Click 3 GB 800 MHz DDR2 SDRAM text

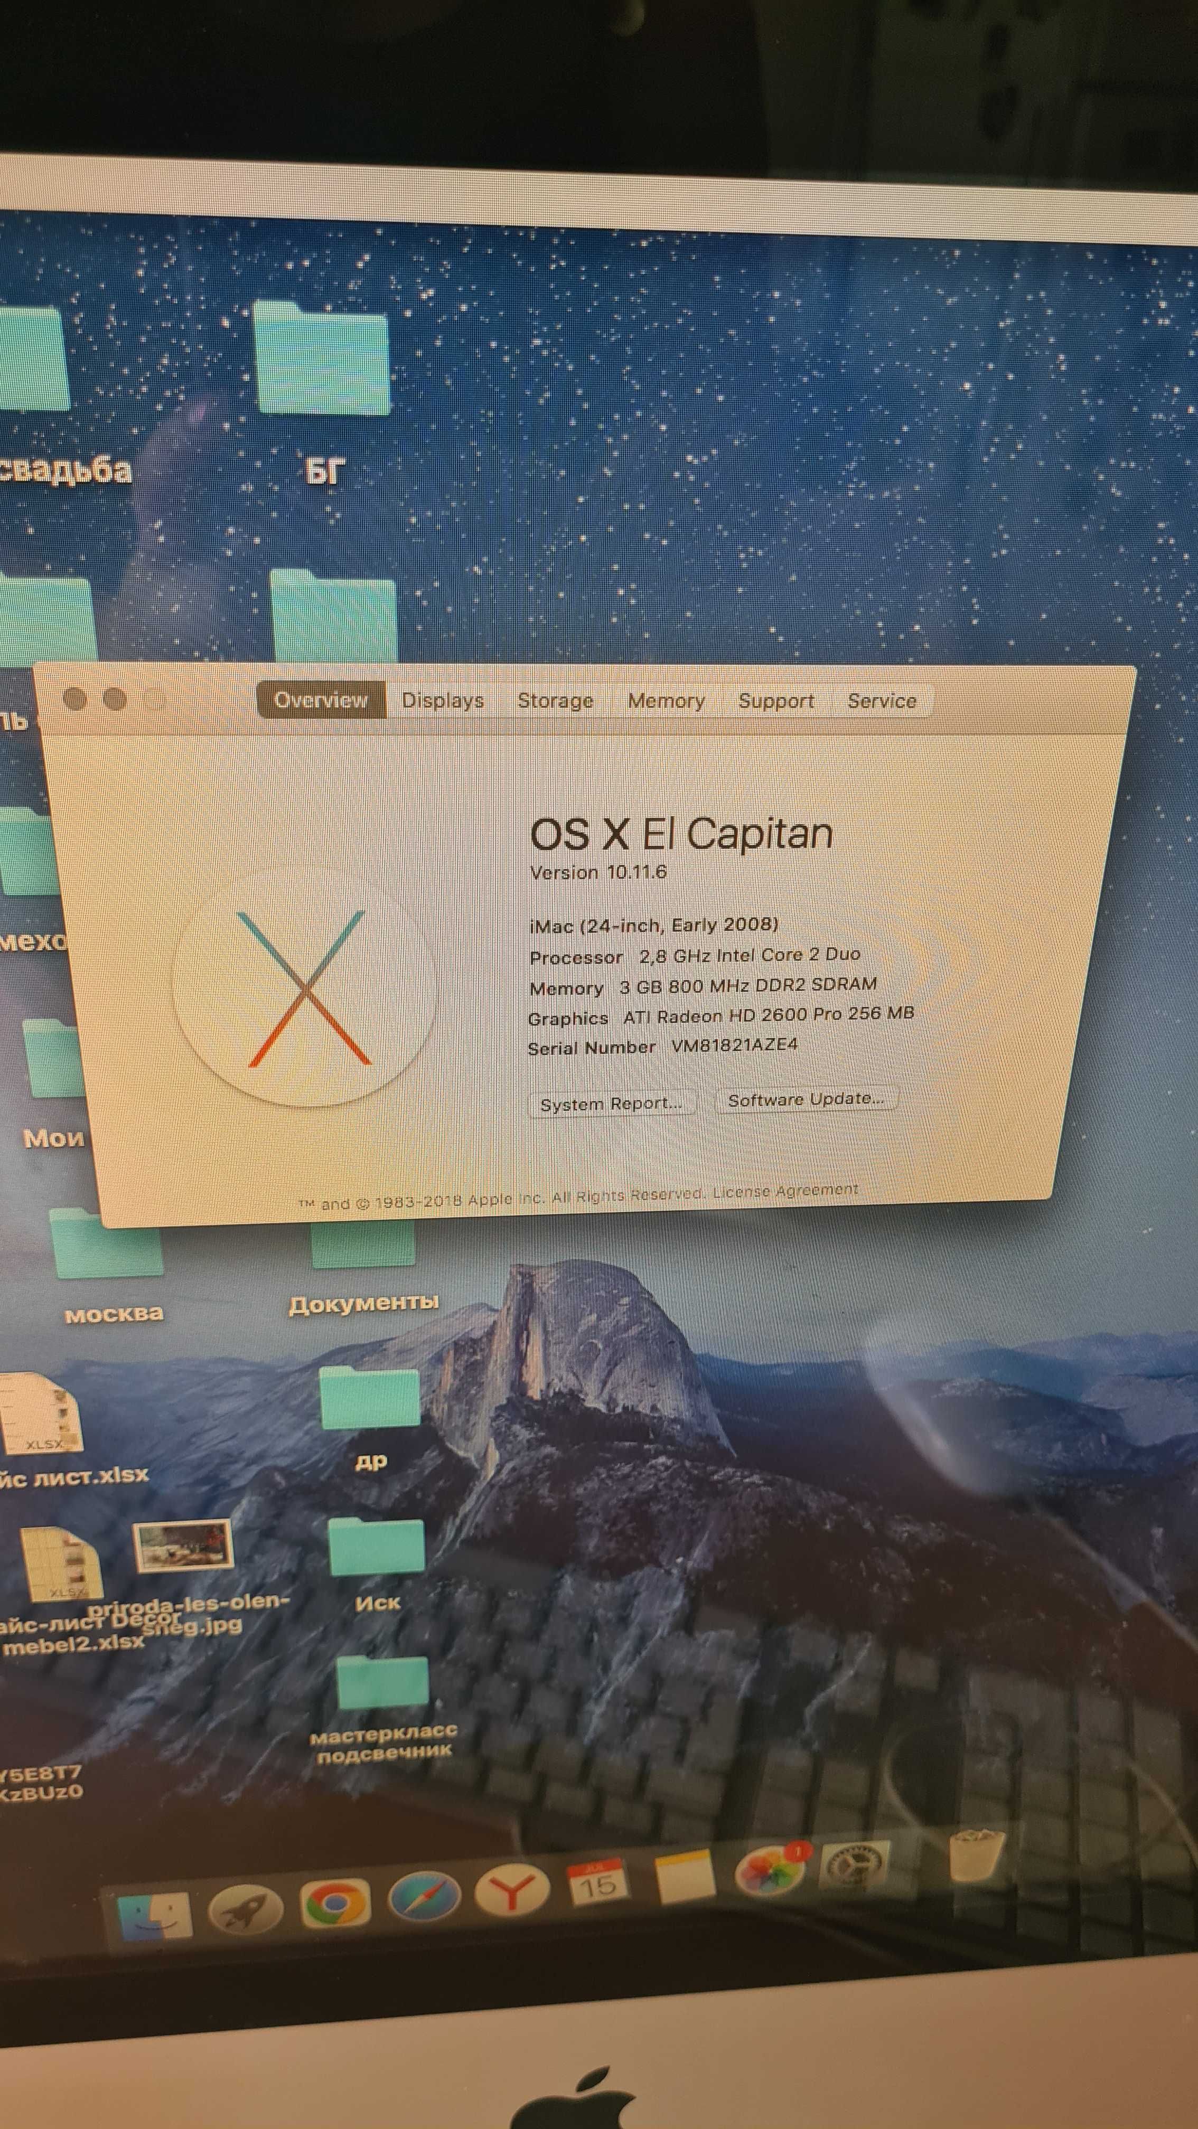point(748,985)
